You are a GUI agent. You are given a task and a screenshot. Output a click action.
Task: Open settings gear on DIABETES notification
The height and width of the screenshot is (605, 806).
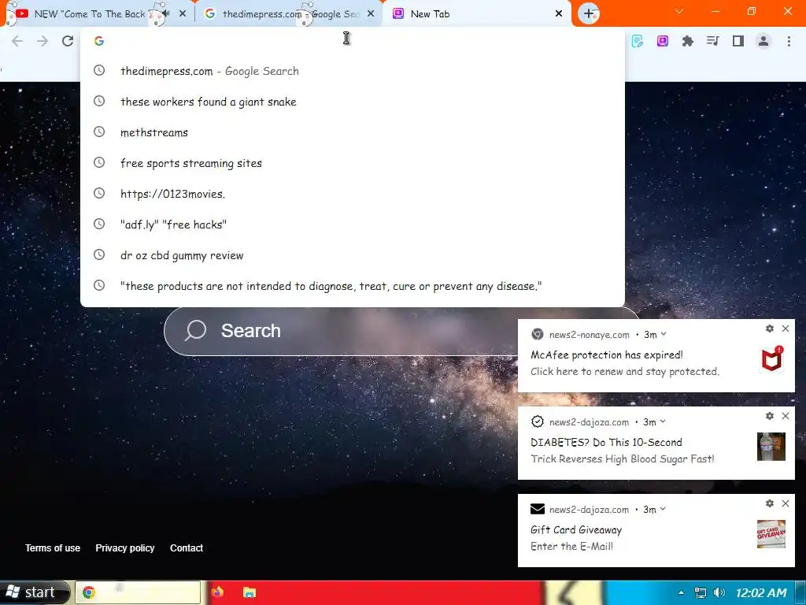click(x=770, y=416)
